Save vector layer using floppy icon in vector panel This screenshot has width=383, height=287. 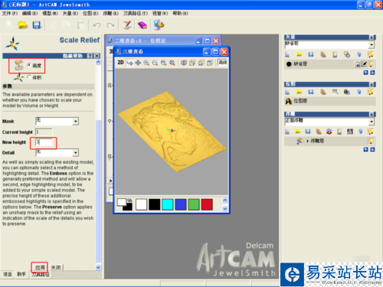pyautogui.click(x=311, y=54)
